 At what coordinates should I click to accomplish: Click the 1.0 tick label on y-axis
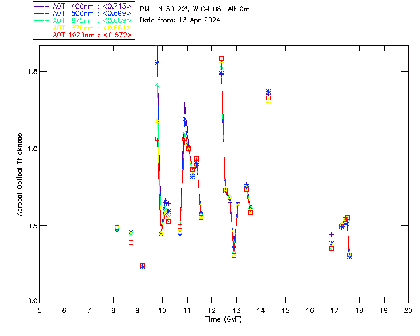32,148
